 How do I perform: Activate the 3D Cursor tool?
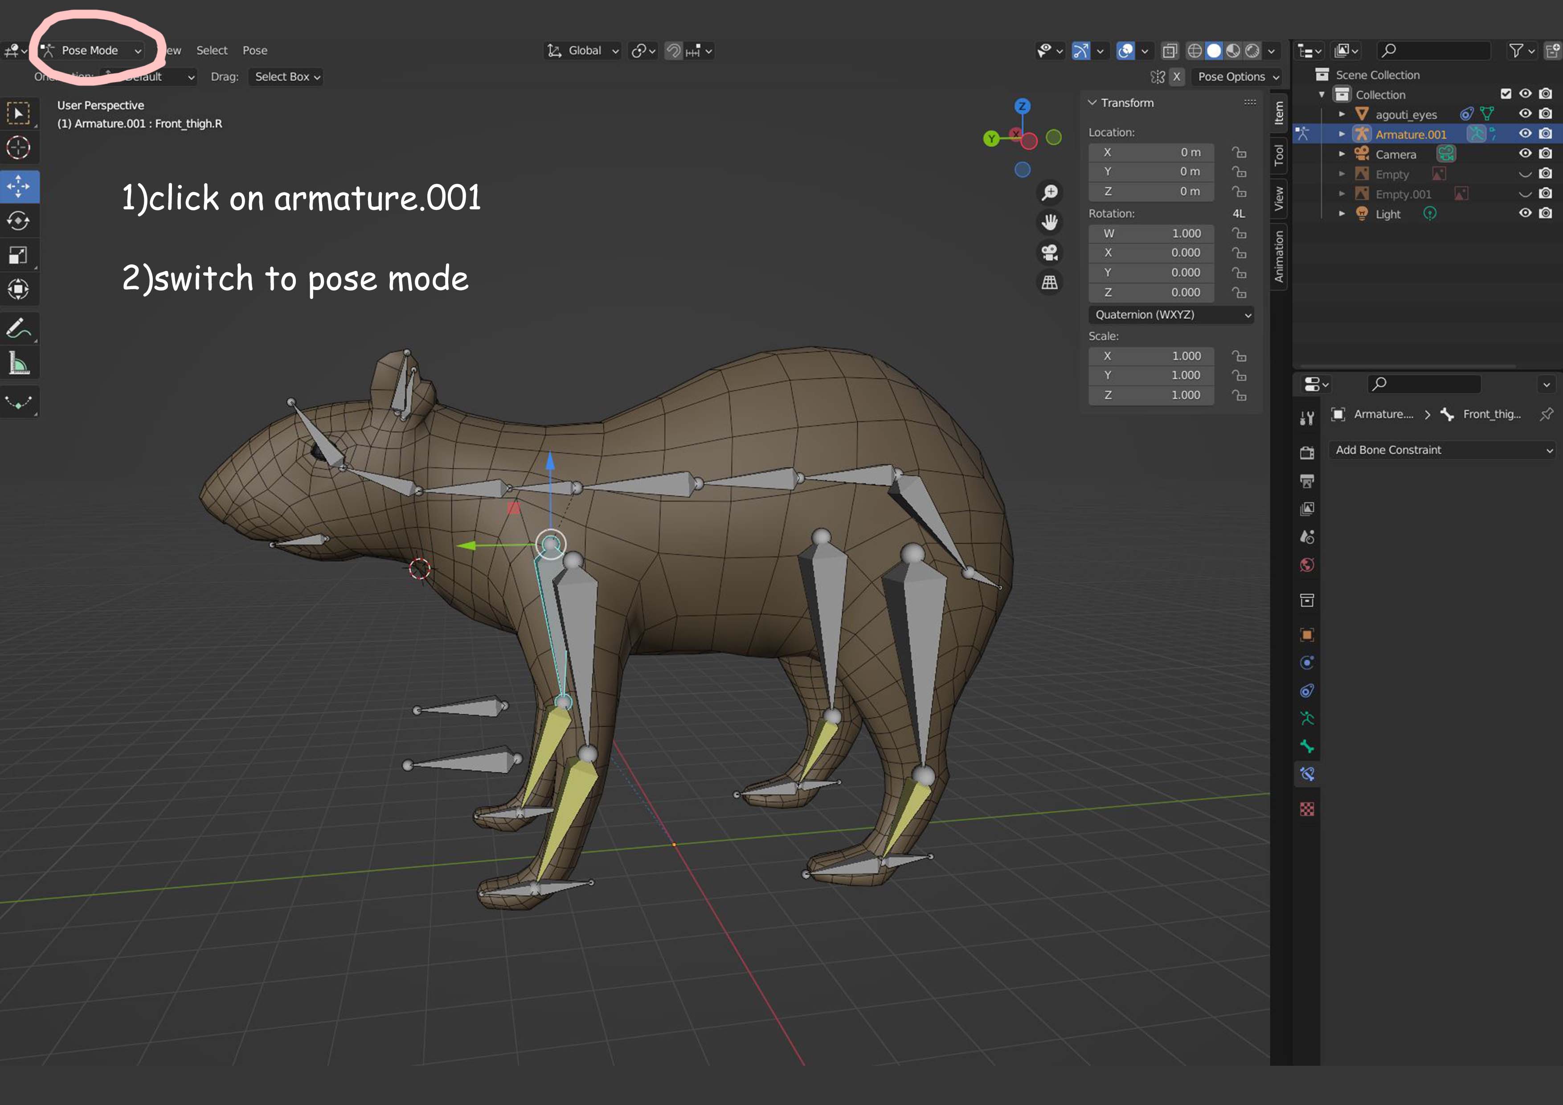(18, 148)
